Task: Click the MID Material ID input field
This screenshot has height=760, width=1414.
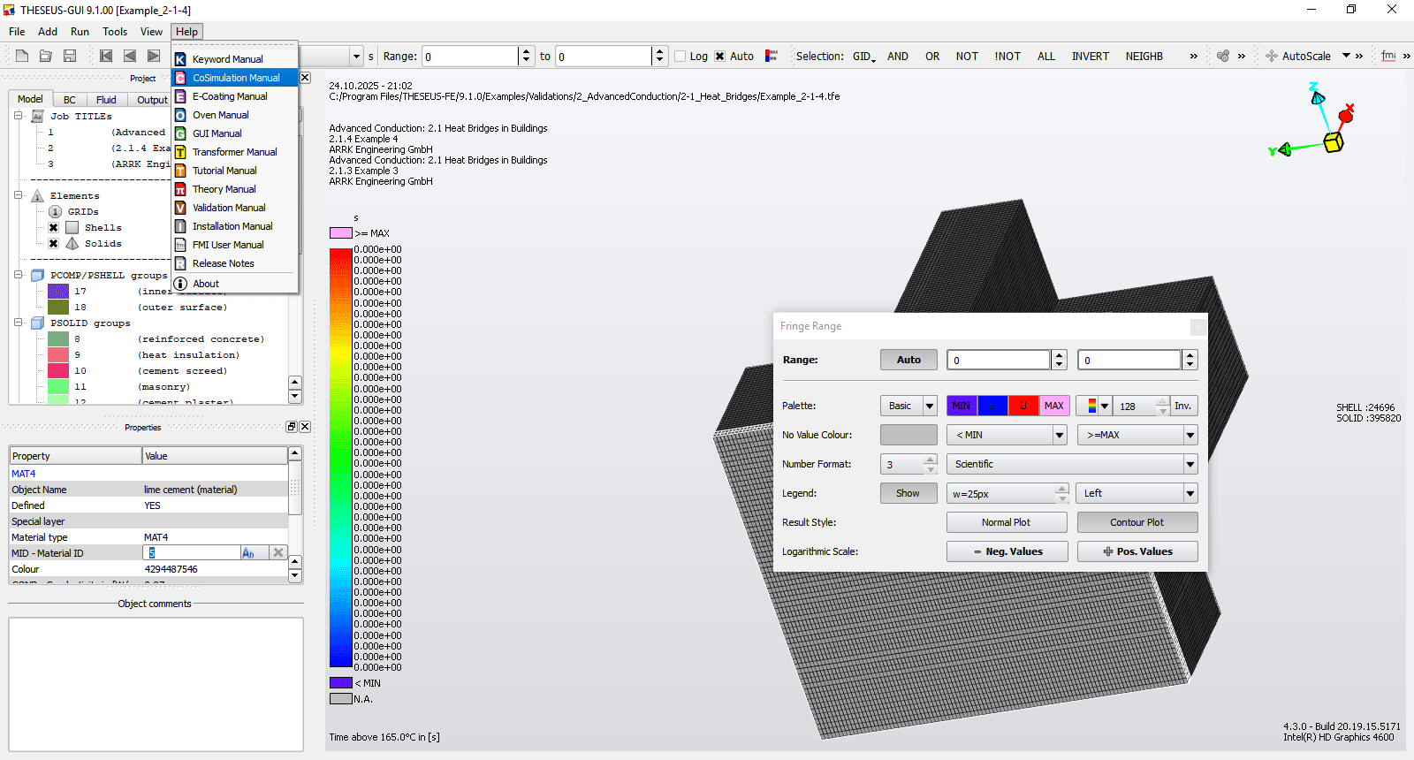Action: point(192,553)
